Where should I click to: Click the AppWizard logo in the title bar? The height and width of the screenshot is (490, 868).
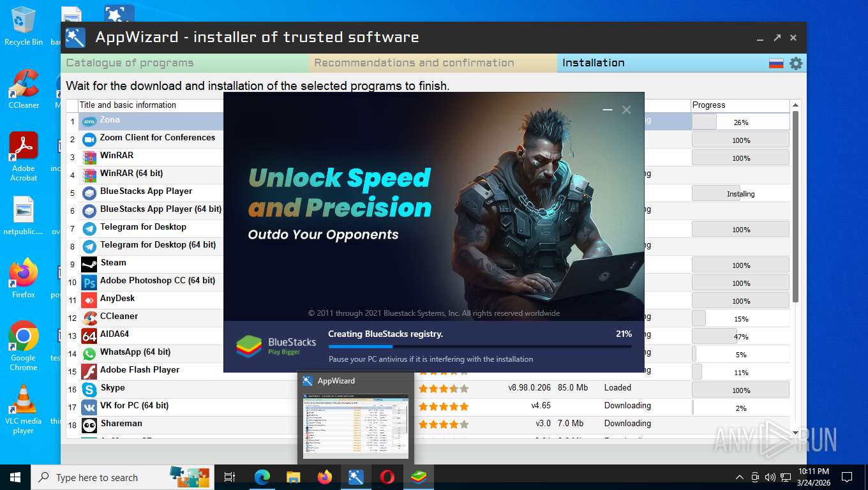[75, 38]
